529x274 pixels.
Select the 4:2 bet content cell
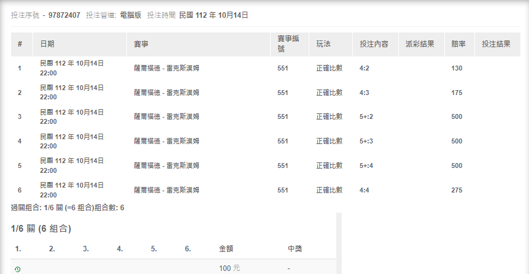(365, 68)
